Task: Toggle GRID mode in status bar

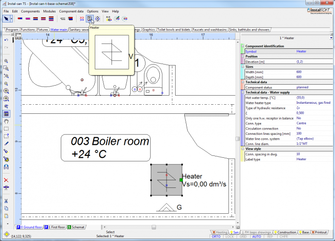Action: click(x=243, y=237)
